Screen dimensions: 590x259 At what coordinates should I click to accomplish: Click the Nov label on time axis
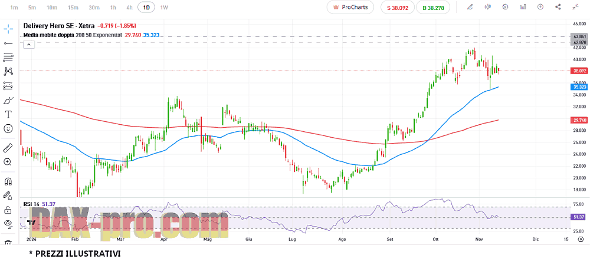click(479, 239)
